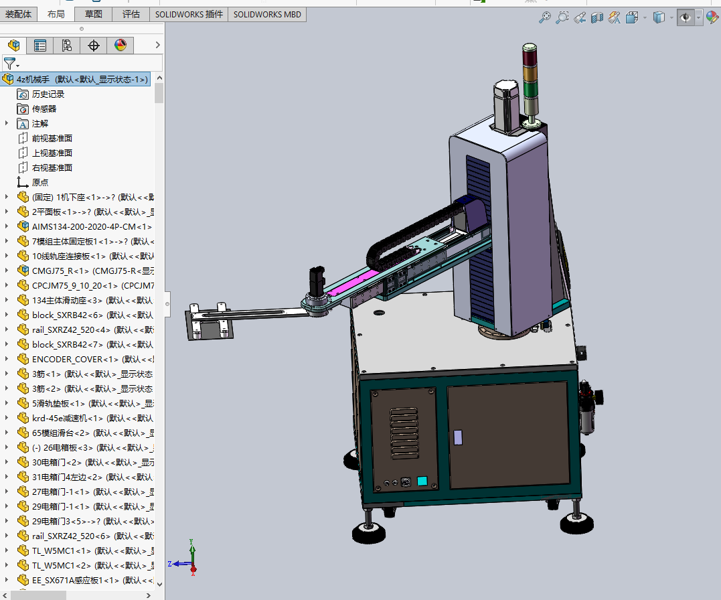Expand the krd-45e减速机<1> tree node

[x=7, y=418]
